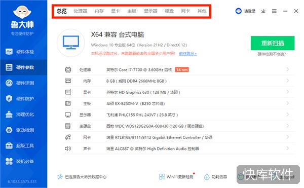Open the hamburger main menu icon

pyautogui.click(x=274, y=11)
